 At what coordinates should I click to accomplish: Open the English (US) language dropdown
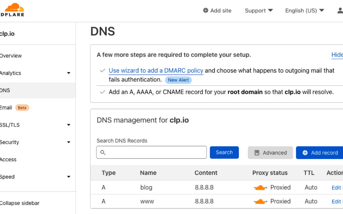click(305, 10)
